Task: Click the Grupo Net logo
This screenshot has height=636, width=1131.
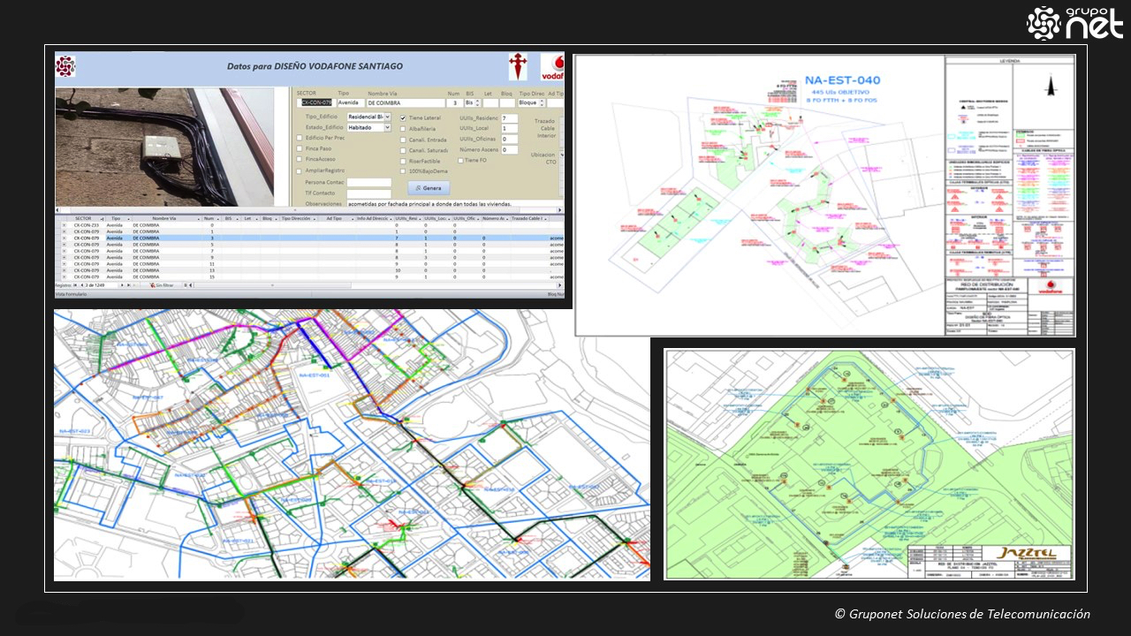Action: [x=1074, y=23]
